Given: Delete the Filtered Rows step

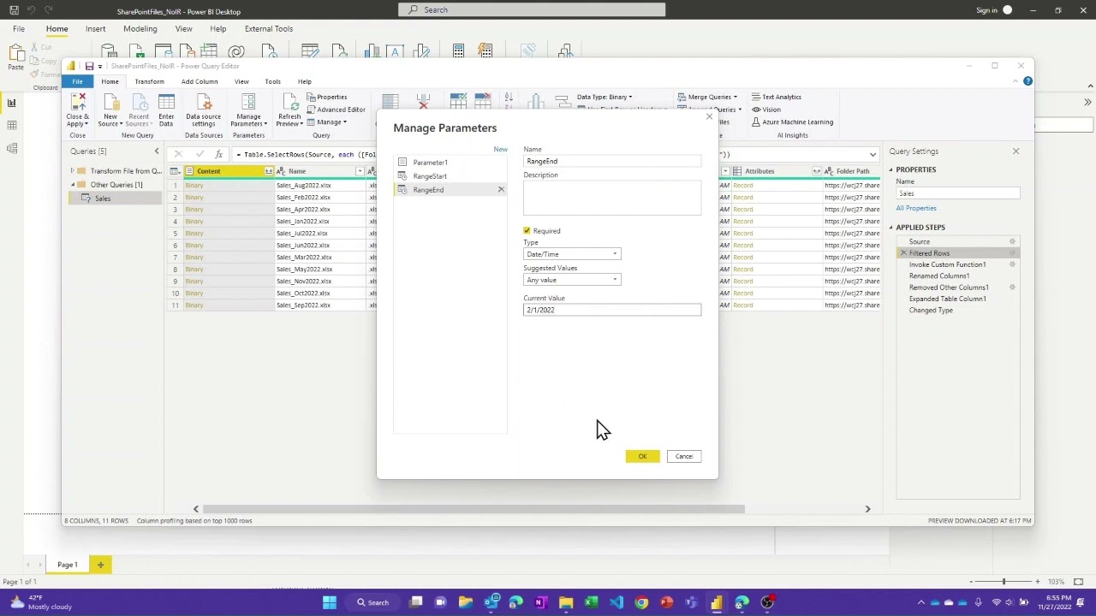Looking at the screenshot, I should (x=903, y=253).
